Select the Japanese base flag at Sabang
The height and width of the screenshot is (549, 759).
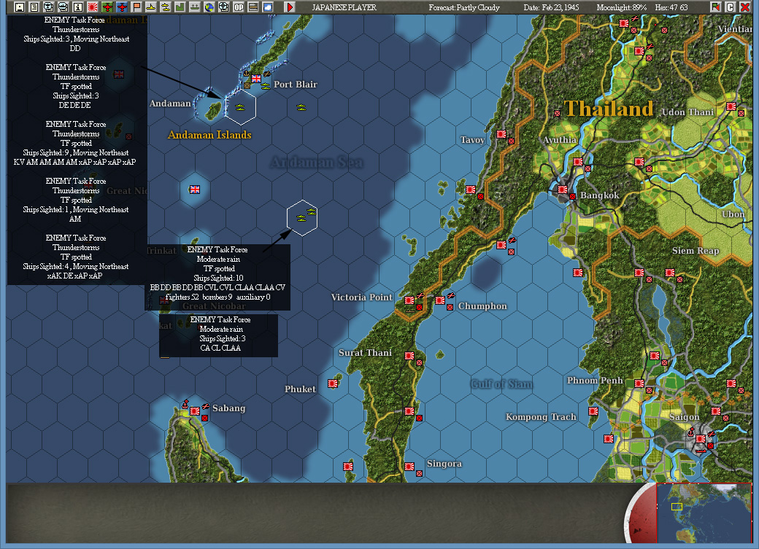pyautogui.click(x=195, y=410)
